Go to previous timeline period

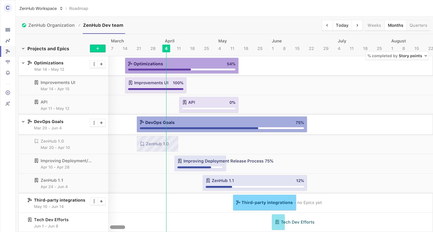pyautogui.click(x=327, y=25)
